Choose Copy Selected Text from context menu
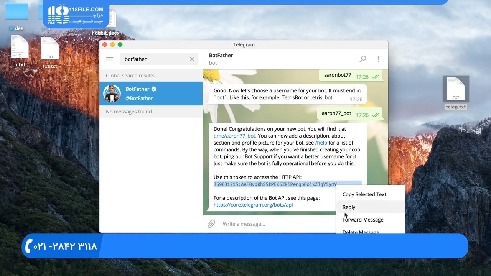Viewport: 491px width, 276px height. (x=364, y=194)
